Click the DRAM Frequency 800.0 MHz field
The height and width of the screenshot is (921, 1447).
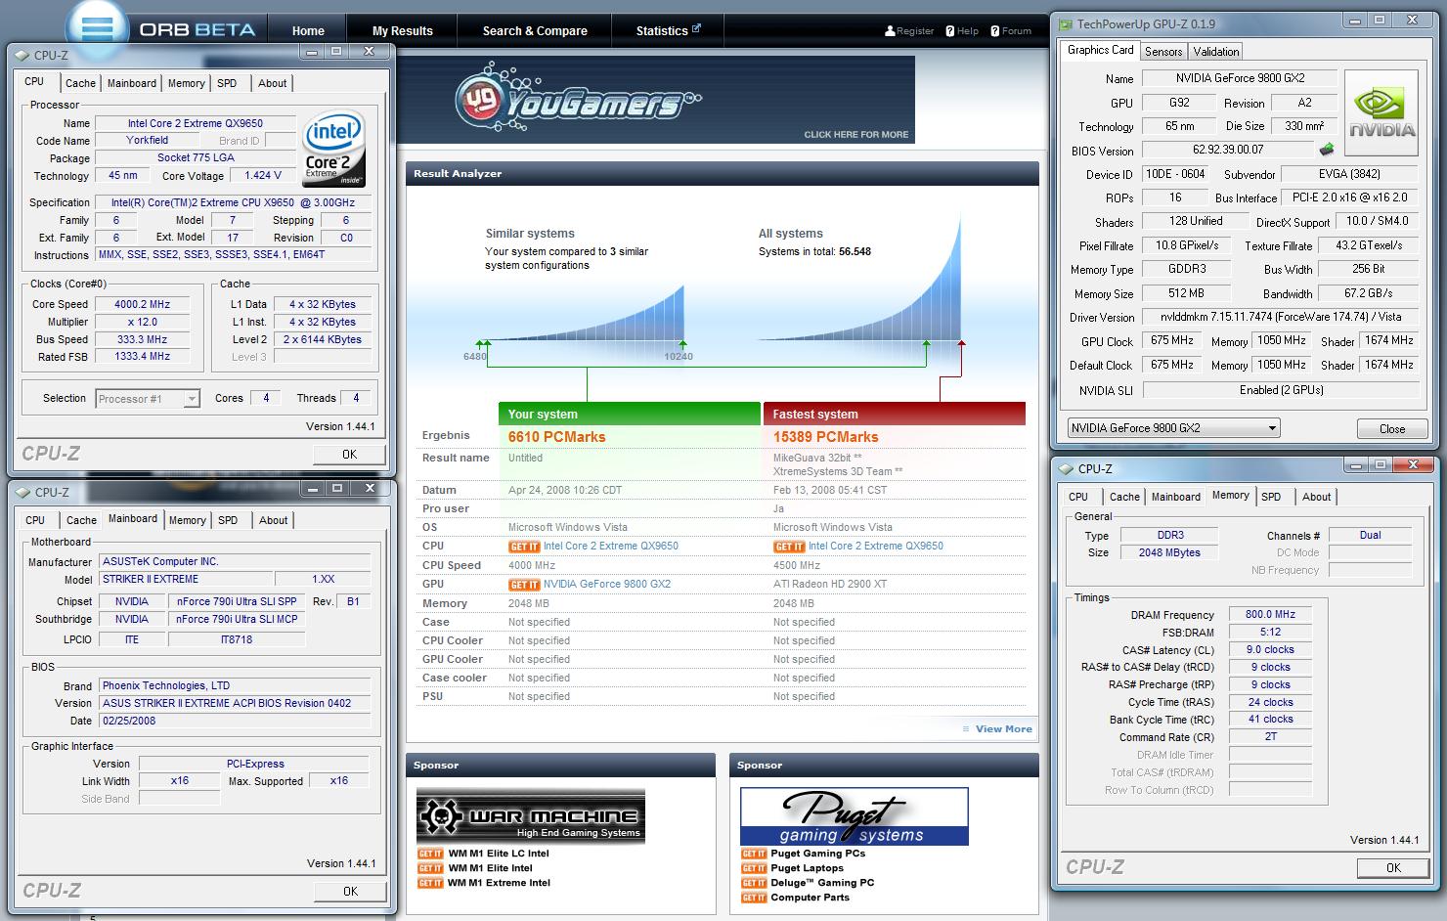point(1270,615)
